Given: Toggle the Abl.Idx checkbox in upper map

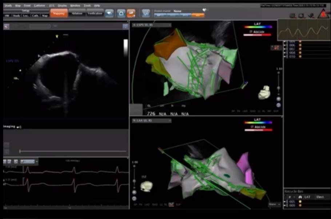Looking at the screenshot, I should pos(246,31).
